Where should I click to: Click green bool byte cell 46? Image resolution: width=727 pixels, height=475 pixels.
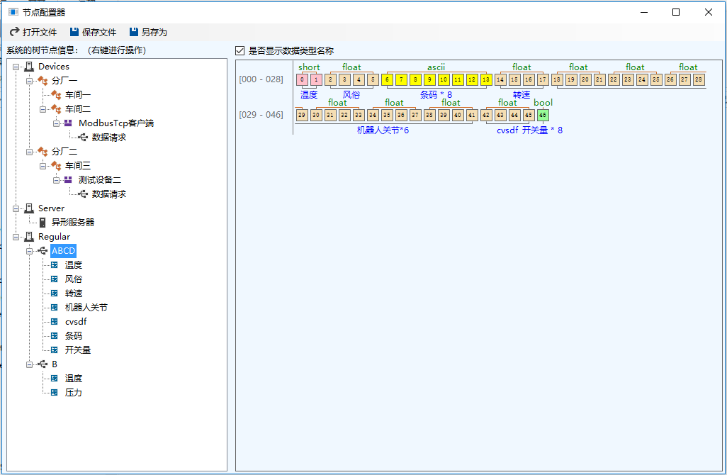point(543,115)
